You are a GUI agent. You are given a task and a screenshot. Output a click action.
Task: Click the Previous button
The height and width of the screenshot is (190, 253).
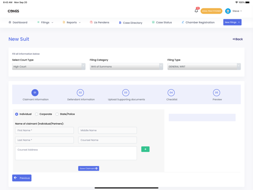(22, 178)
